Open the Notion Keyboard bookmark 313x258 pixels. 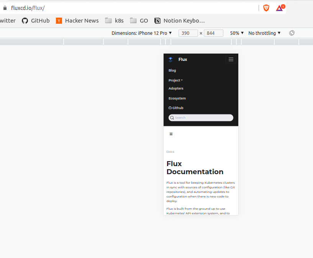[x=179, y=21]
